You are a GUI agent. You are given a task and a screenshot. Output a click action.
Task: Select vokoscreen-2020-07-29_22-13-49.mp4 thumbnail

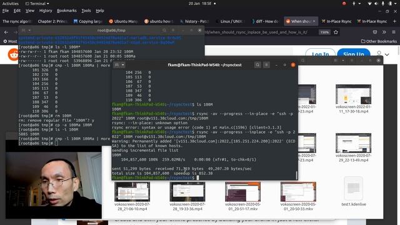click(x=353, y=143)
